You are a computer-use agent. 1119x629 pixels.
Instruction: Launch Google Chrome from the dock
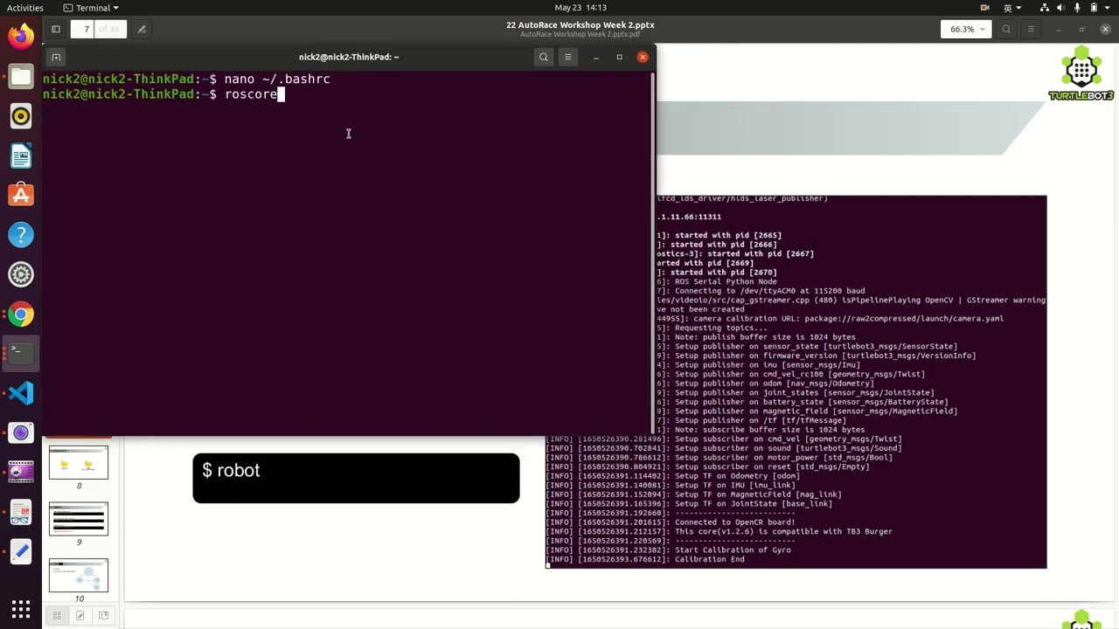point(21,314)
